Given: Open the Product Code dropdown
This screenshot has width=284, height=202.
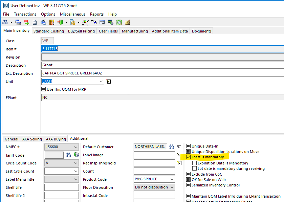Looking at the screenshot, I should click(172, 179).
